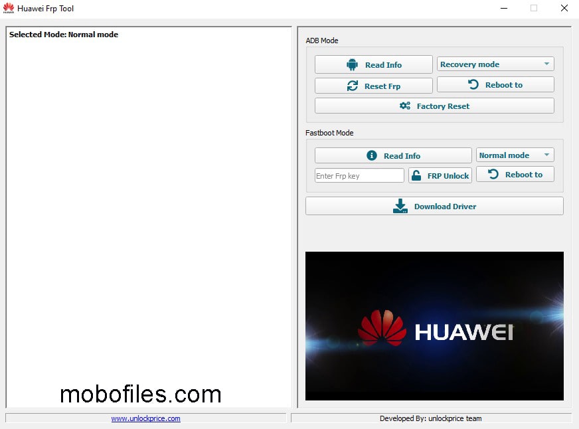Click Reboot to in Fastboot Mode
The image size is (579, 429).
point(515,174)
